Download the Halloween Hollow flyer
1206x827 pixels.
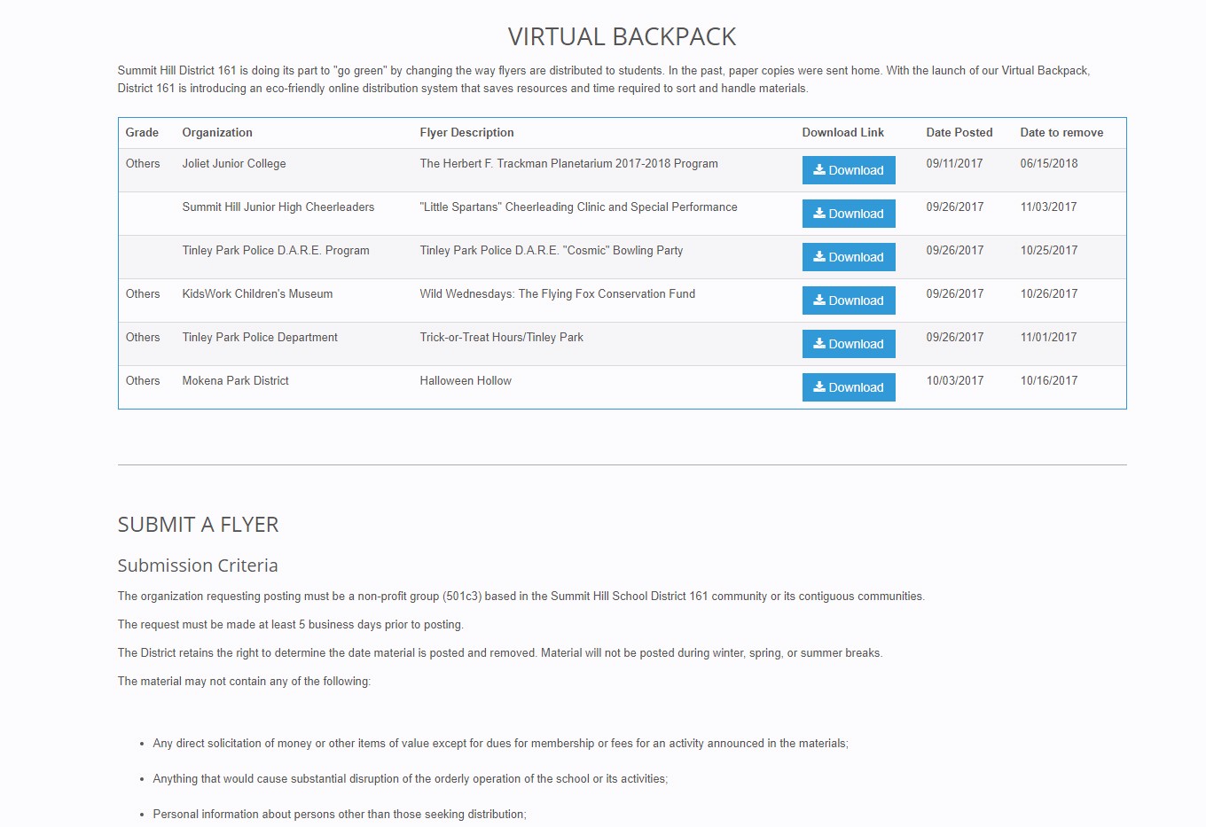848,387
